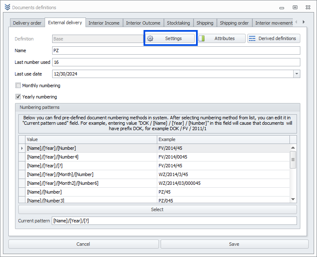Click example cell PZ/045
This screenshot has height=257, width=317.
coord(223,200)
